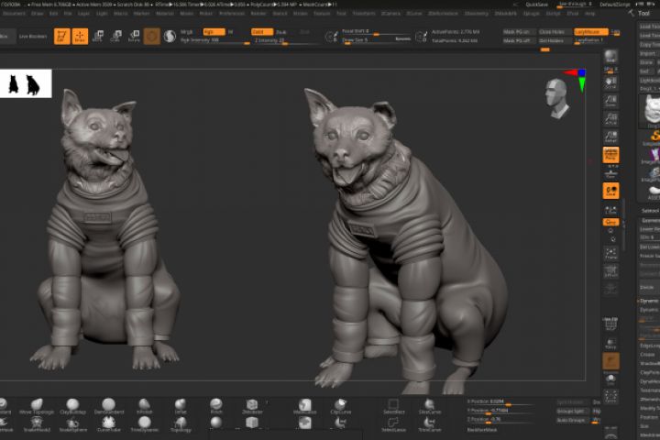Image resolution: width=660 pixels, height=440 pixels.
Task: Open the Transform menu
Action: (x=364, y=14)
